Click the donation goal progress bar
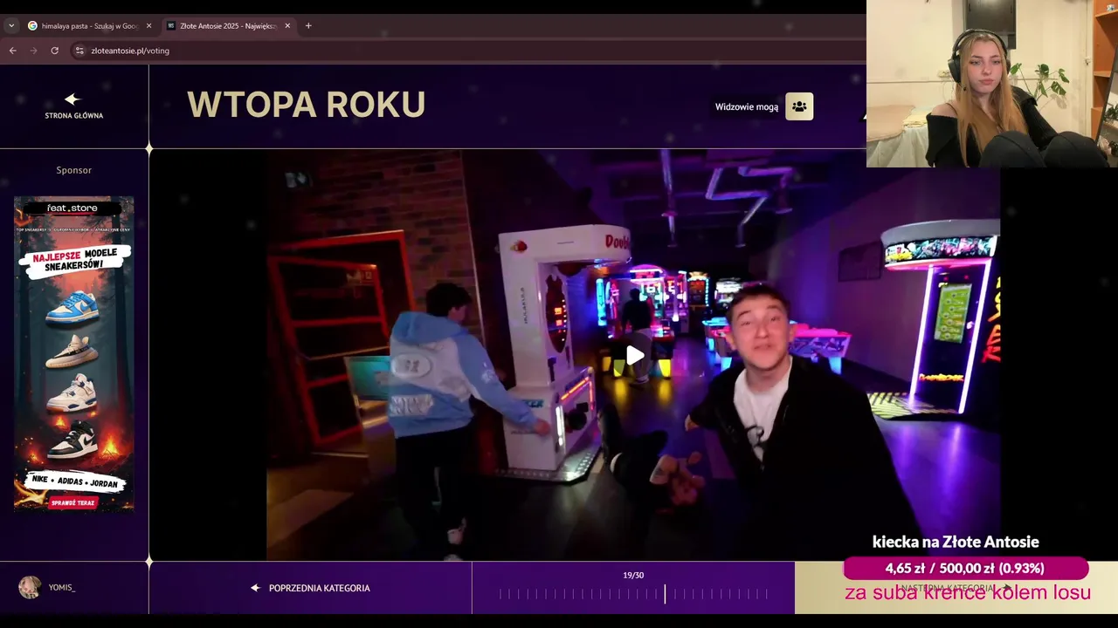1118x628 pixels. coord(965,568)
